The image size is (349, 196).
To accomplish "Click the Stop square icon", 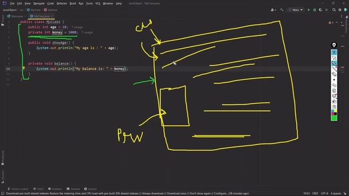I will 327,10.
